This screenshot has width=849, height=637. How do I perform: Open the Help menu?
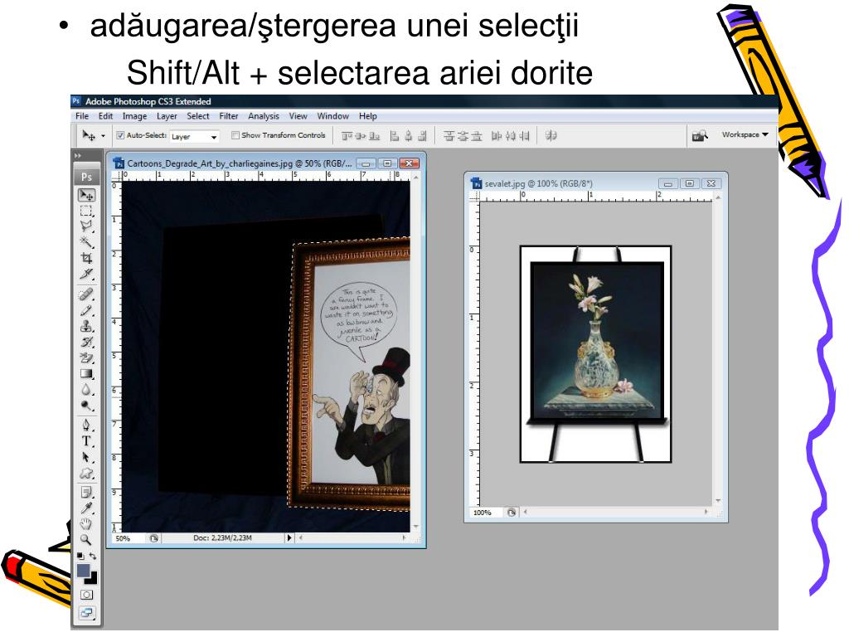(367, 116)
